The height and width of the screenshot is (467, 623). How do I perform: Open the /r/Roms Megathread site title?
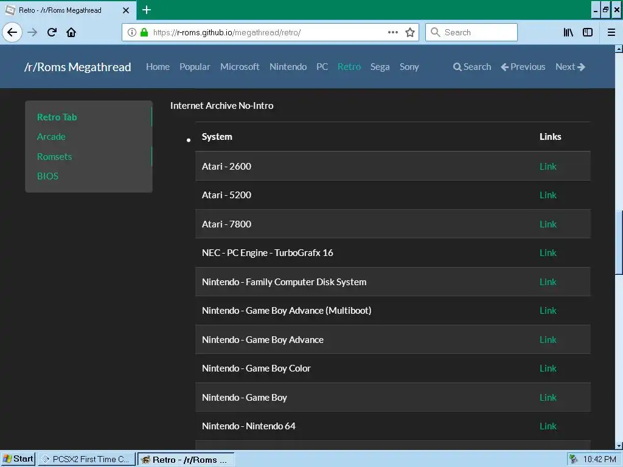[77, 67]
